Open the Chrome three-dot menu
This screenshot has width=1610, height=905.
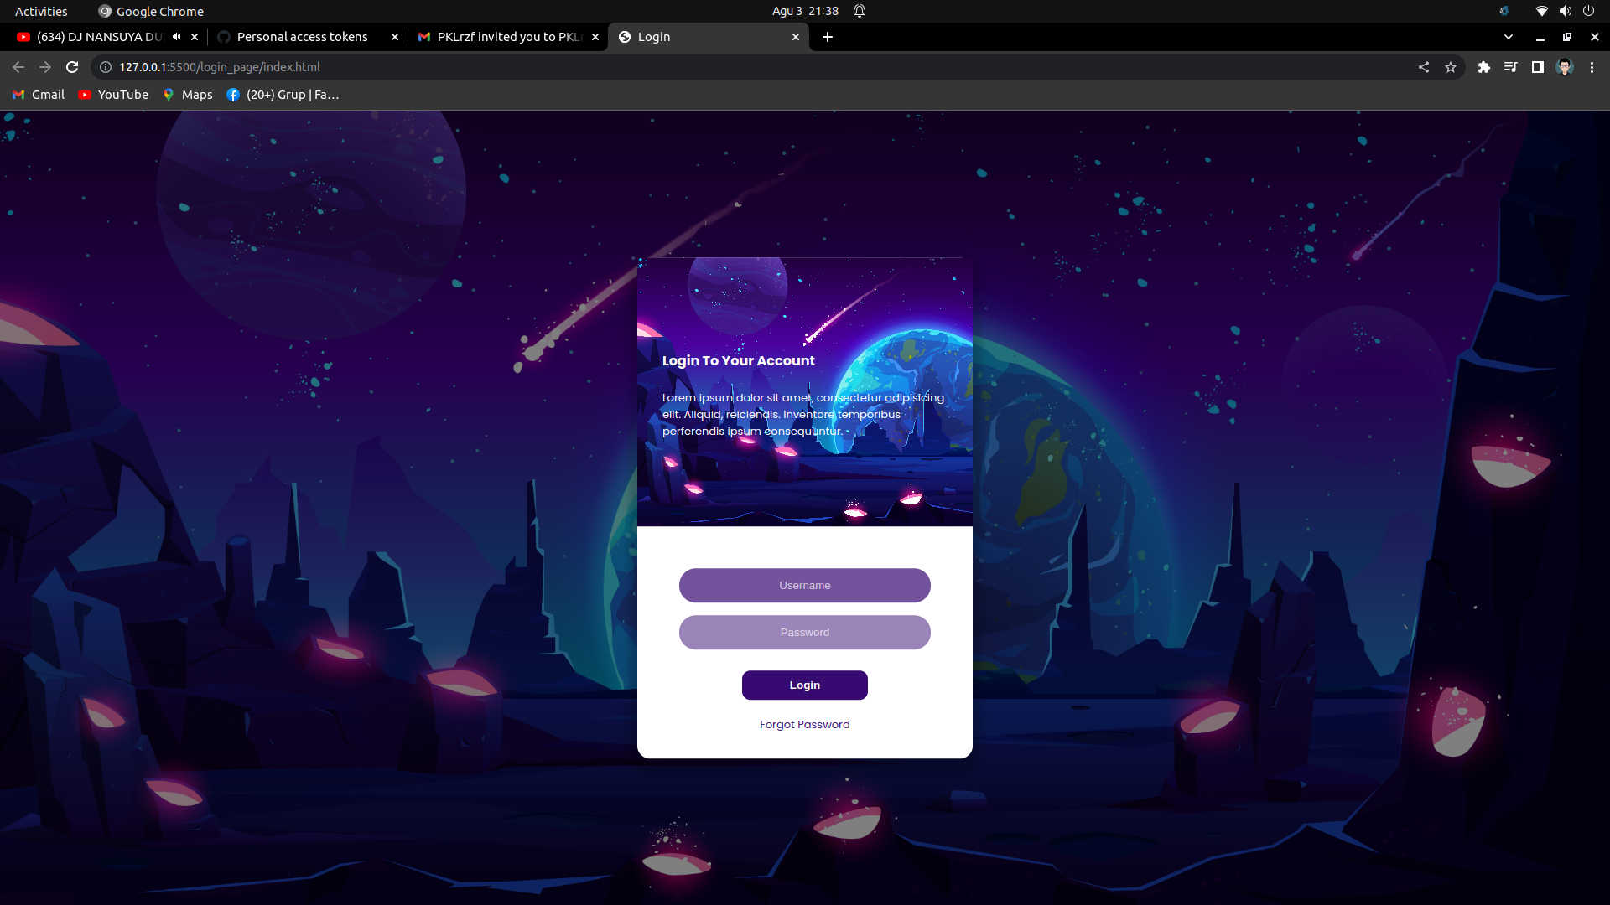click(1592, 67)
